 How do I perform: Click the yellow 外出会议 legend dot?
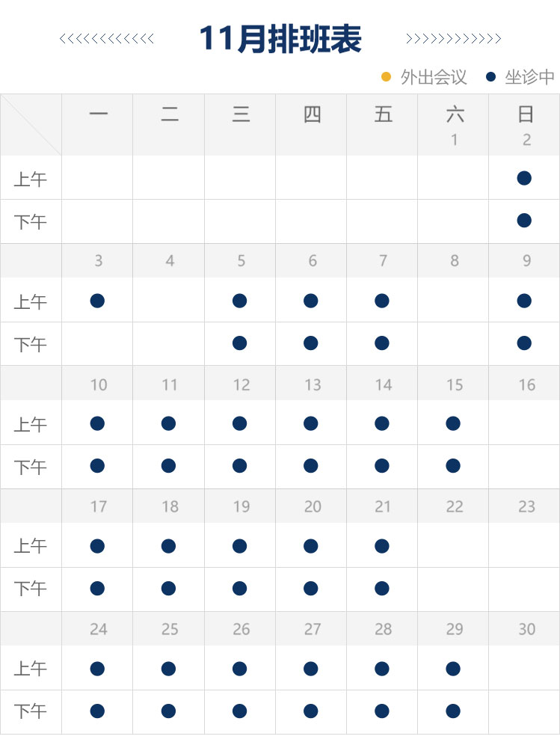pyautogui.click(x=387, y=76)
